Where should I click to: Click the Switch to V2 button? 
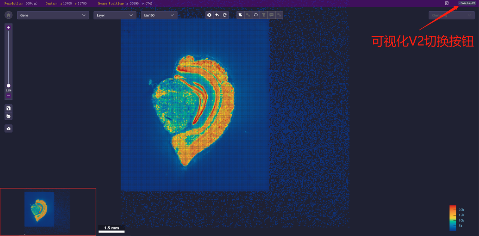pyautogui.click(x=468, y=3)
